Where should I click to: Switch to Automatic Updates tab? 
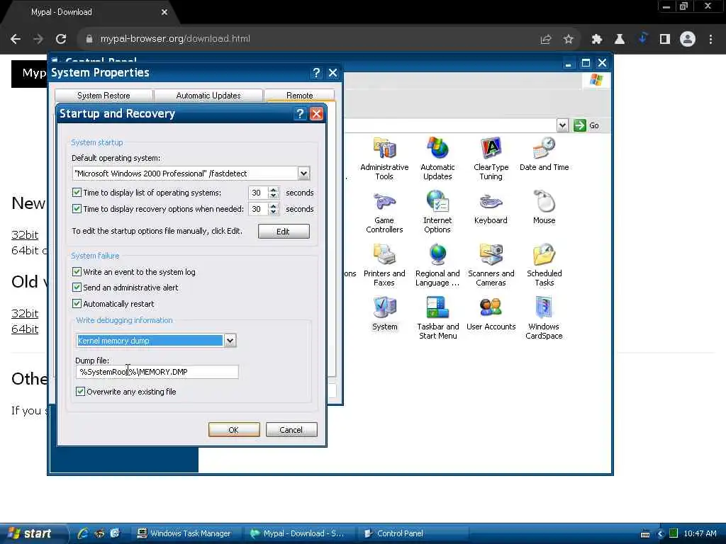point(208,96)
